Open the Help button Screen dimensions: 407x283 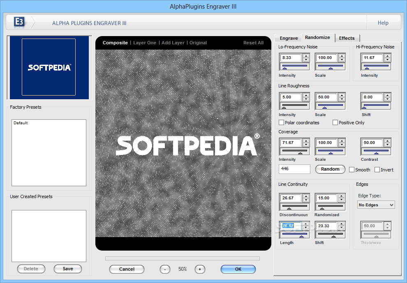click(383, 23)
